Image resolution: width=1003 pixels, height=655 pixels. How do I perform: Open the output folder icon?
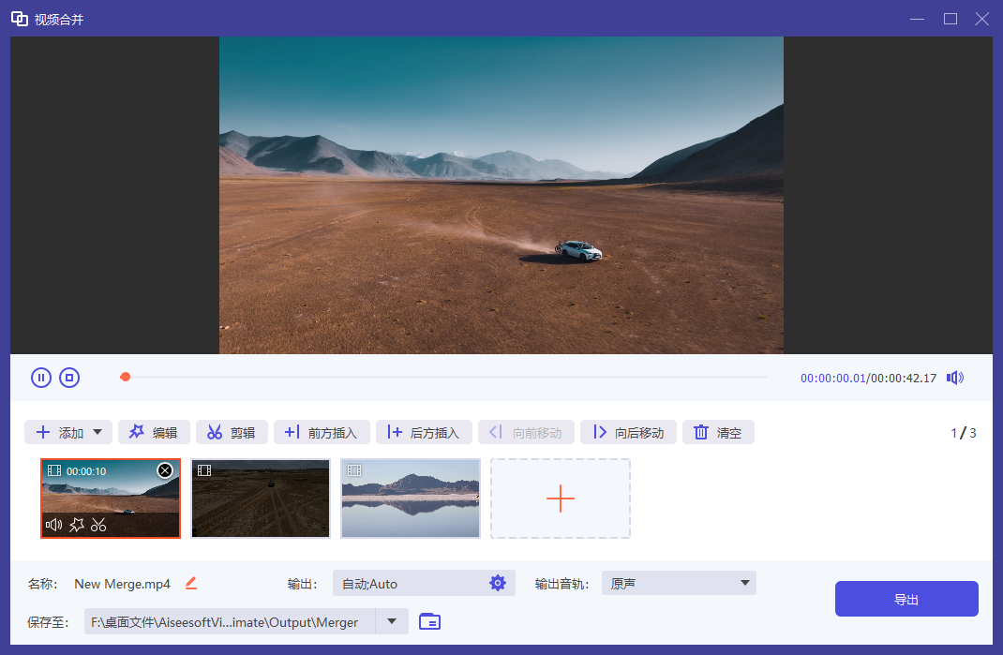429,621
